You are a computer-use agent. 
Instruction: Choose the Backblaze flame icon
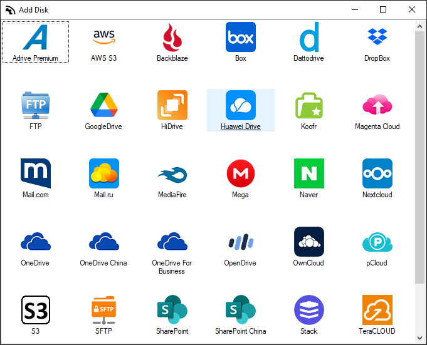tap(172, 37)
